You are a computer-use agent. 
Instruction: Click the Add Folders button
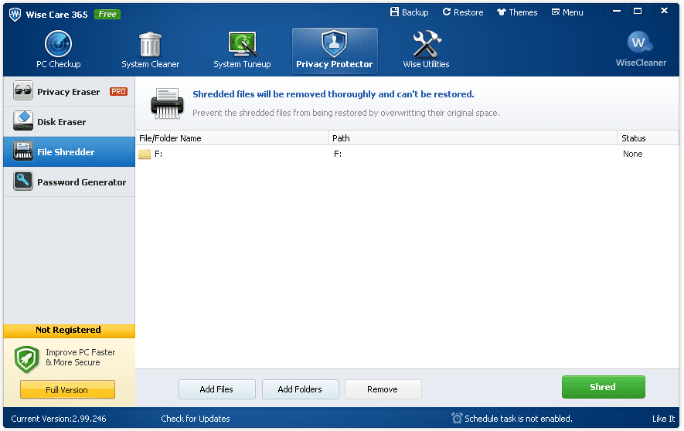tap(300, 389)
